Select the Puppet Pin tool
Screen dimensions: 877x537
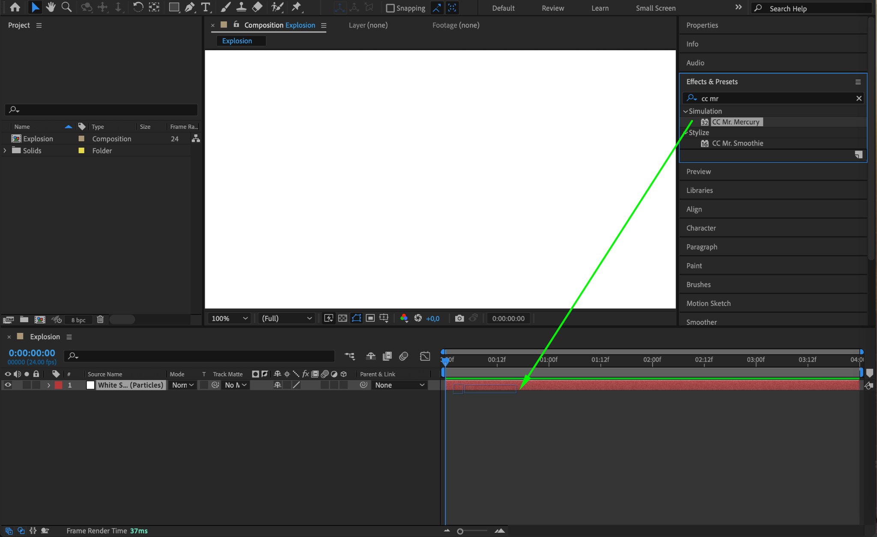pos(296,7)
